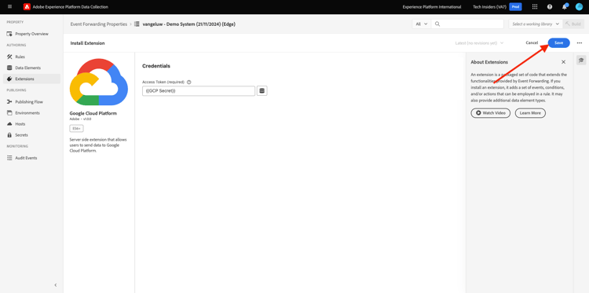Click the About Extensions heading
Viewport: 589px width, 293px height.
pyautogui.click(x=489, y=62)
